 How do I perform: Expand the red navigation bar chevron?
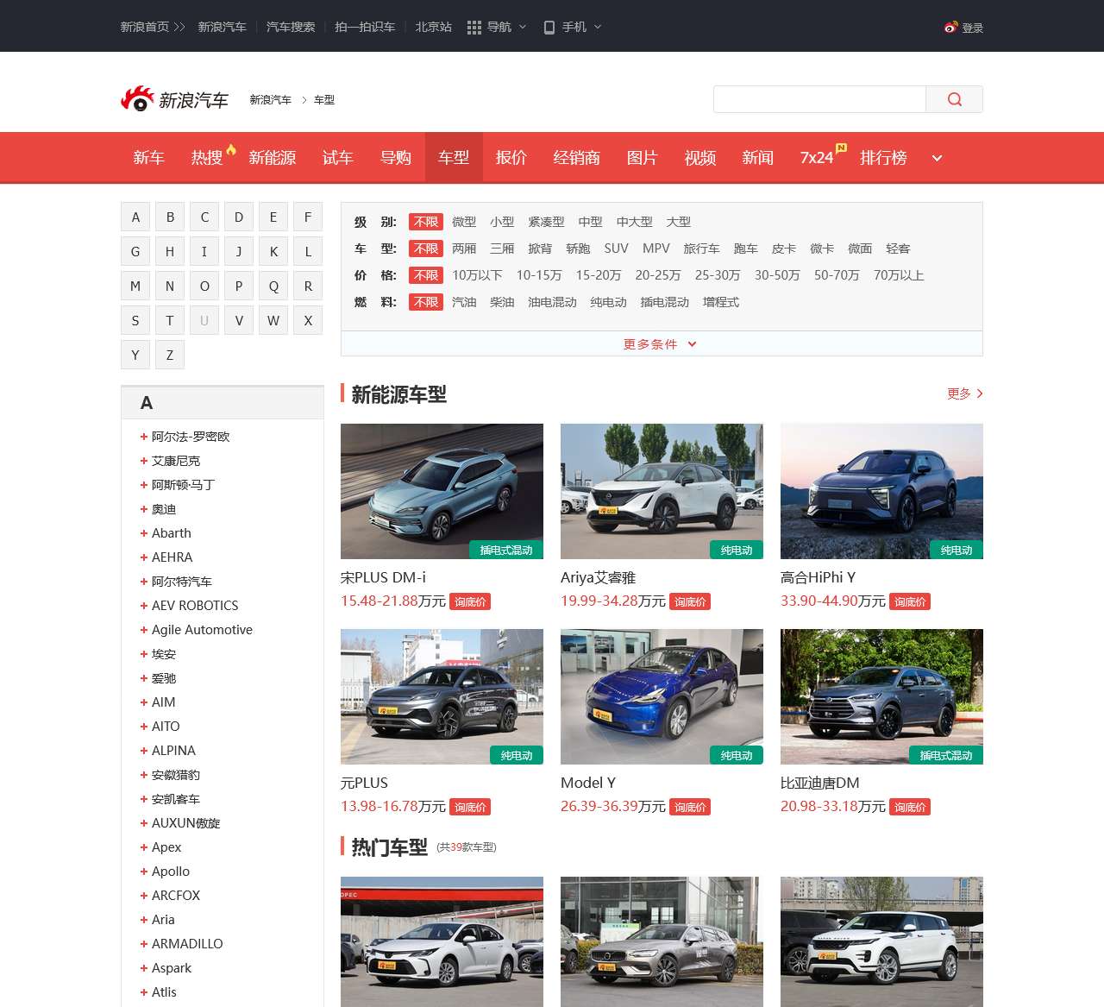pos(937,158)
